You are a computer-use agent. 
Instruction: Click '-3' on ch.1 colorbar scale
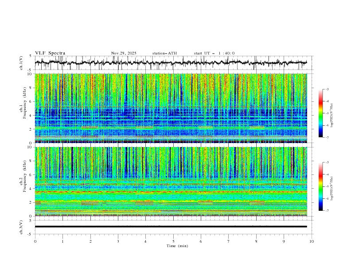pos(327,89)
